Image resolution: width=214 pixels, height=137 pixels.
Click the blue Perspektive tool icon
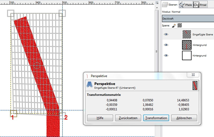click(x=90, y=84)
